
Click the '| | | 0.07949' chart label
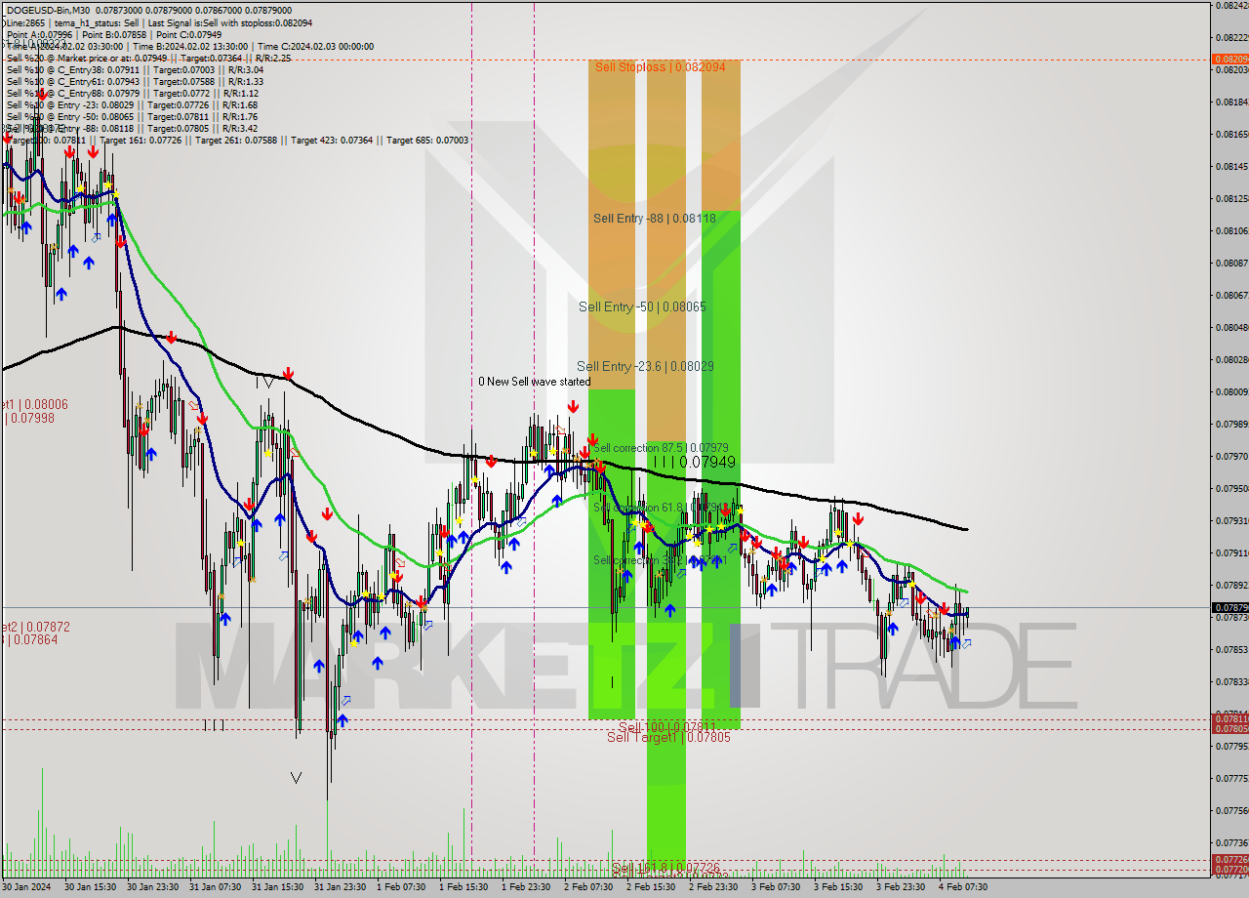pos(695,462)
